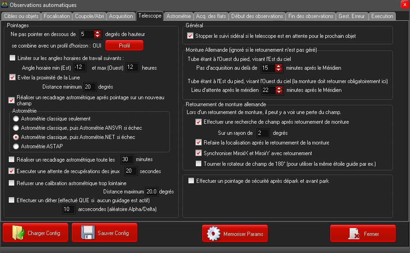The height and width of the screenshot is (253, 410).
Task: Toggle Refaire la focalisation après retournement
Action: click(199, 142)
